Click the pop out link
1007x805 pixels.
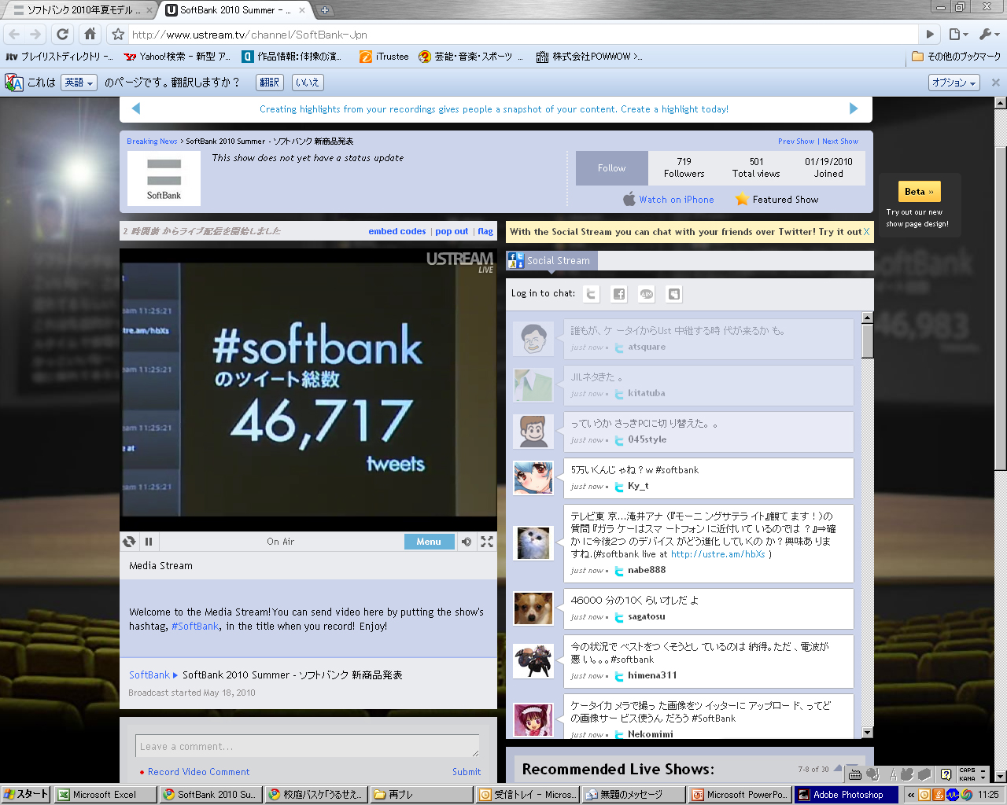(452, 232)
